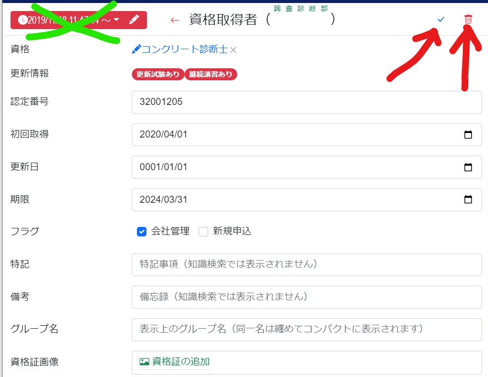This screenshot has height=377, width=488.
Task: Check the 新規申込 checkbox
Action: coord(203,231)
